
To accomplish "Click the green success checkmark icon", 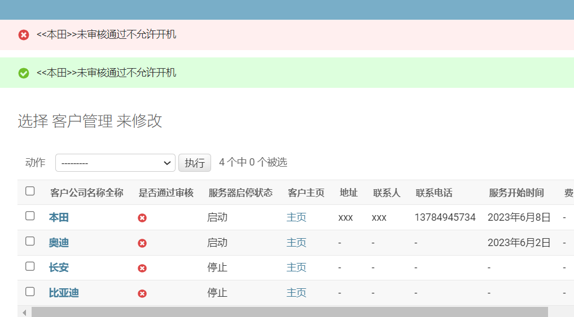I will pos(24,73).
